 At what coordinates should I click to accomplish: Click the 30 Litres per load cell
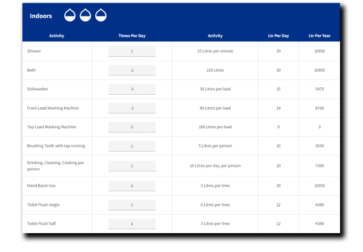pos(216,89)
